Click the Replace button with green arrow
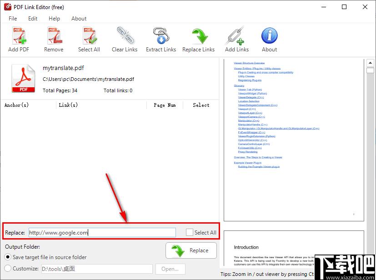Image resolution: width=376 pixels, height=280 pixels. click(x=191, y=250)
